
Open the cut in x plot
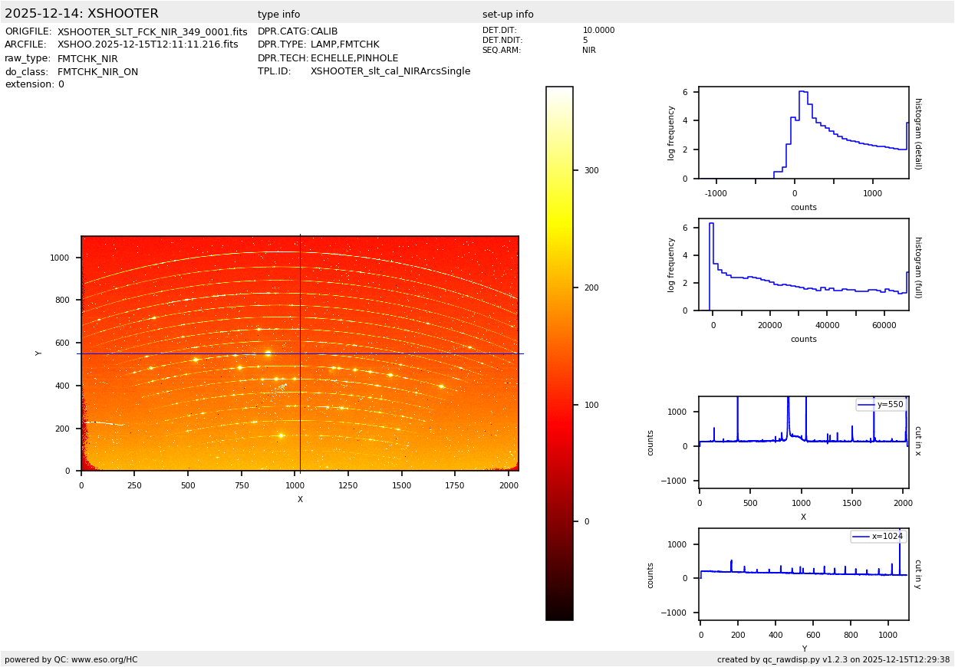(803, 442)
